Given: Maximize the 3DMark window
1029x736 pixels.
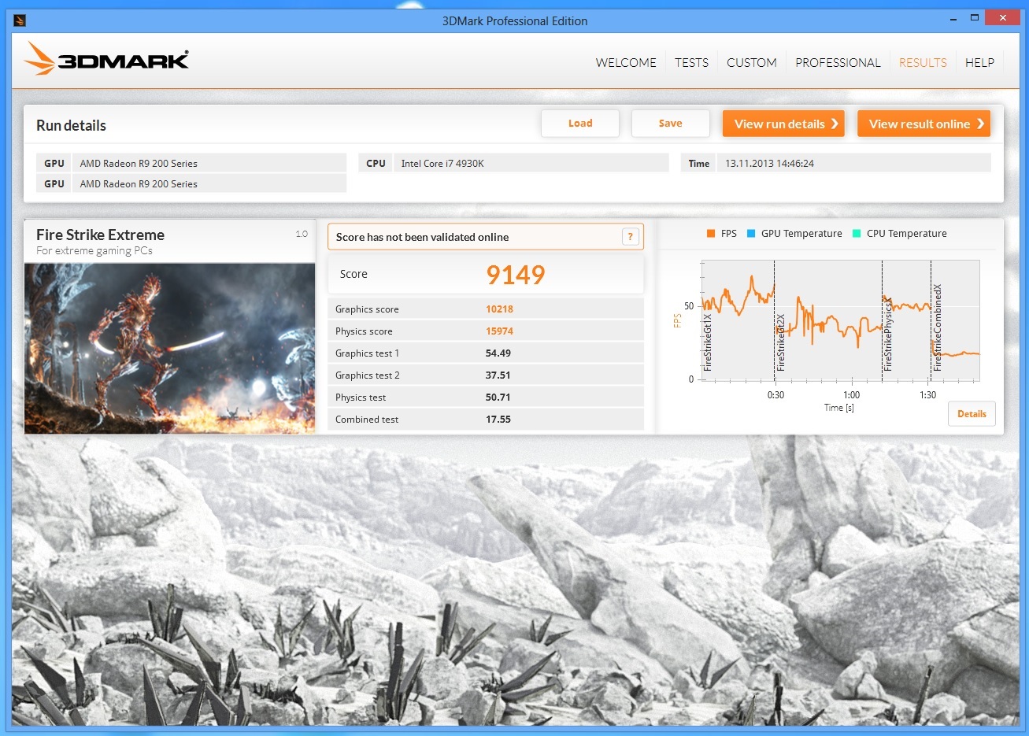Looking at the screenshot, I should (975, 18).
